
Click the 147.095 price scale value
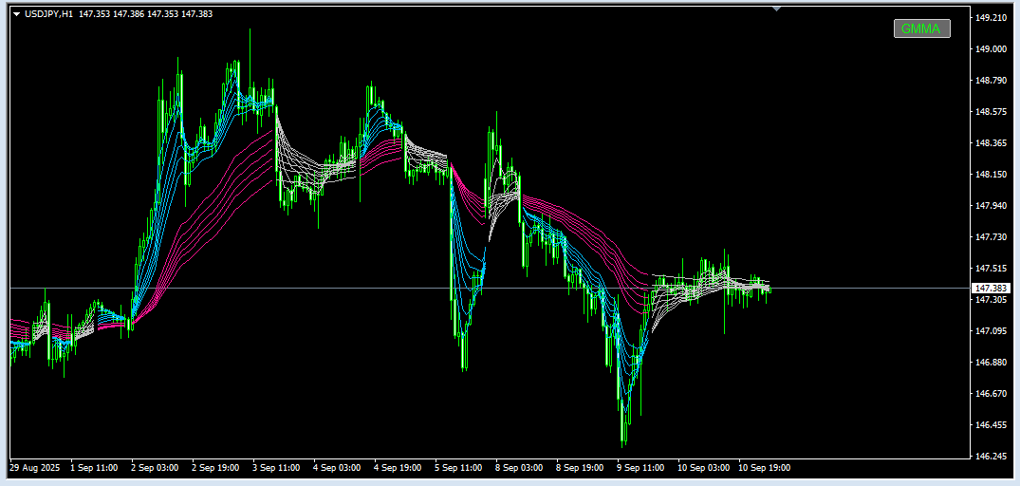coord(990,331)
